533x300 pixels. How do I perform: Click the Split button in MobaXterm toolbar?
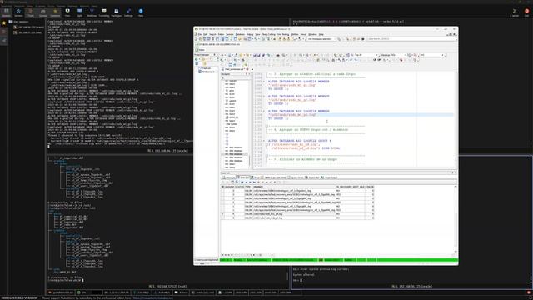point(80,12)
